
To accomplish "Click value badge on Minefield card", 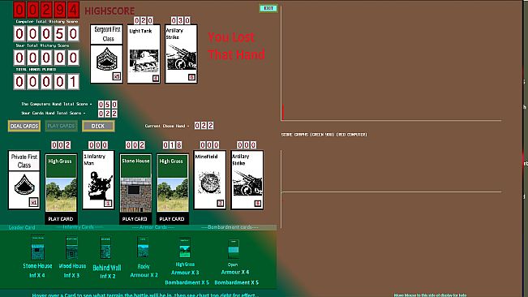I will click(220, 203).
